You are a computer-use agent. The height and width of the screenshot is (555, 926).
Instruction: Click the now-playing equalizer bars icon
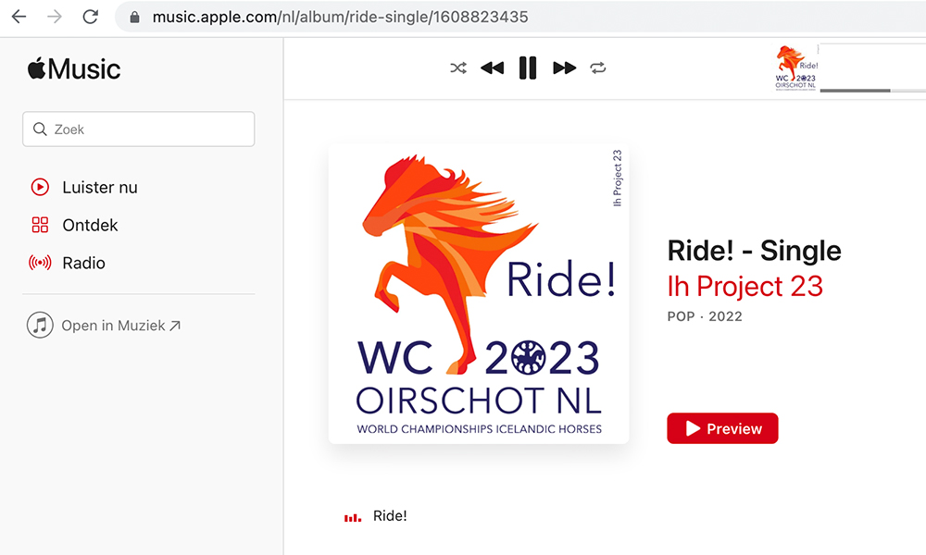(353, 517)
